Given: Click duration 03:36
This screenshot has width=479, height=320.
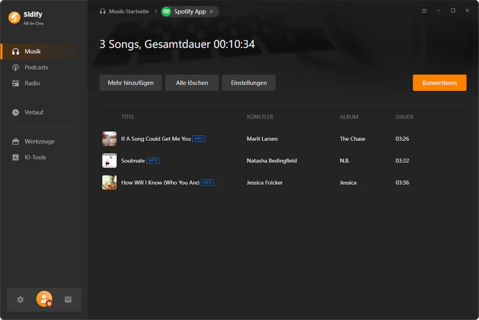Looking at the screenshot, I should tap(402, 182).
